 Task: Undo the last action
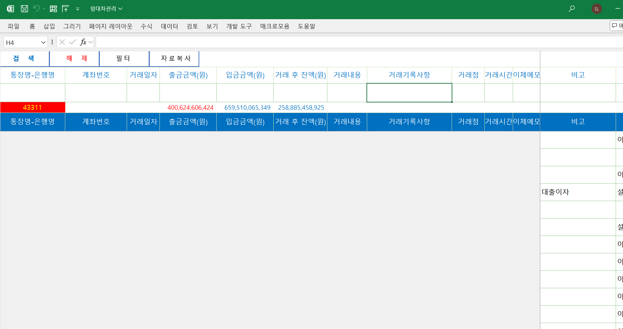pos(36,9)
